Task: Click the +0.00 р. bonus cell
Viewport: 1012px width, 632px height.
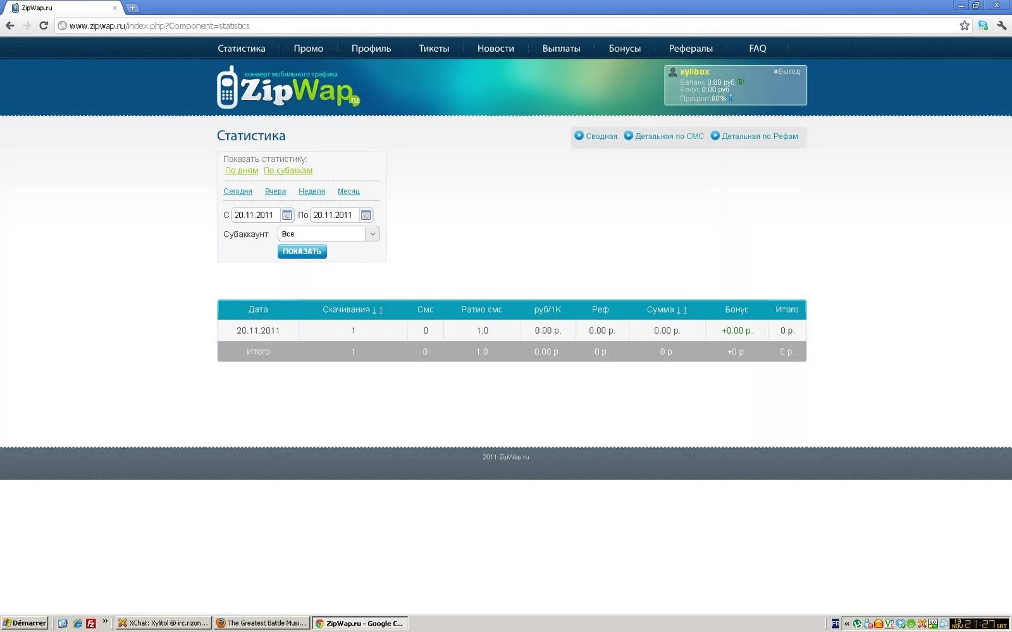Action: pyautogui.click(x=737, y=331)
